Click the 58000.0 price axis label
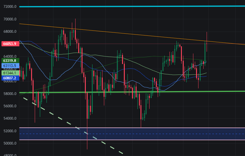Image resolution: width=245 pixels, height=156 pixels. (x=10, y=94)
